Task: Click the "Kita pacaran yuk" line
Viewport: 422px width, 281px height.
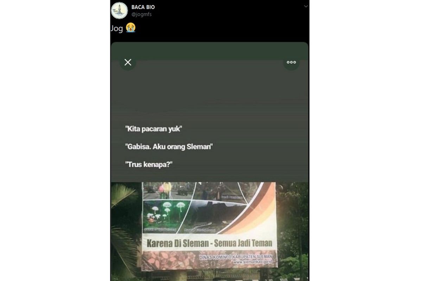Action: pyautogui.click(x=154, y=129)
